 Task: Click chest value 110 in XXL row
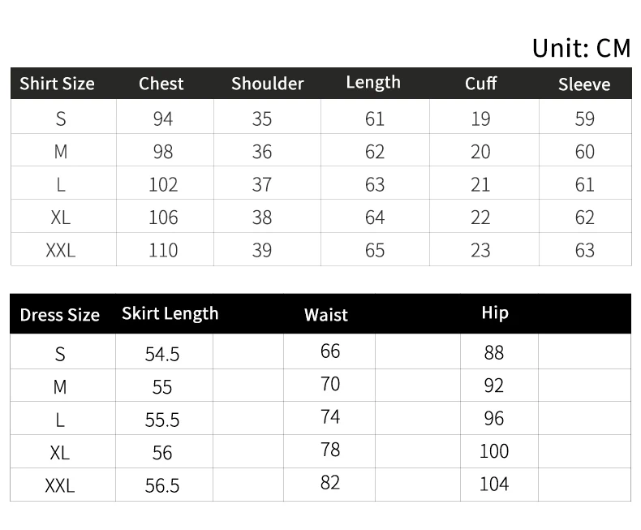[163, 250]
